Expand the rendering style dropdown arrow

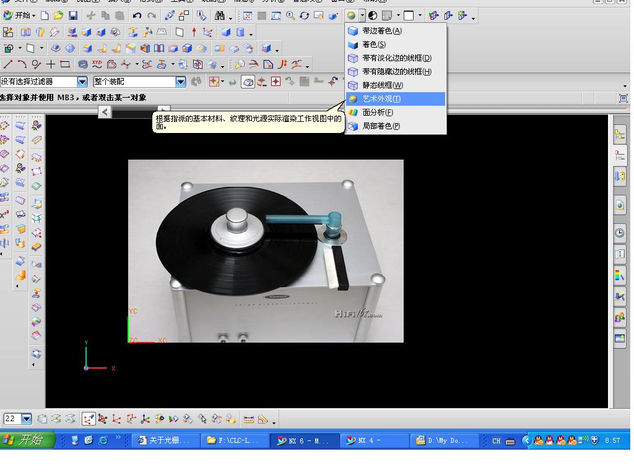362,15
